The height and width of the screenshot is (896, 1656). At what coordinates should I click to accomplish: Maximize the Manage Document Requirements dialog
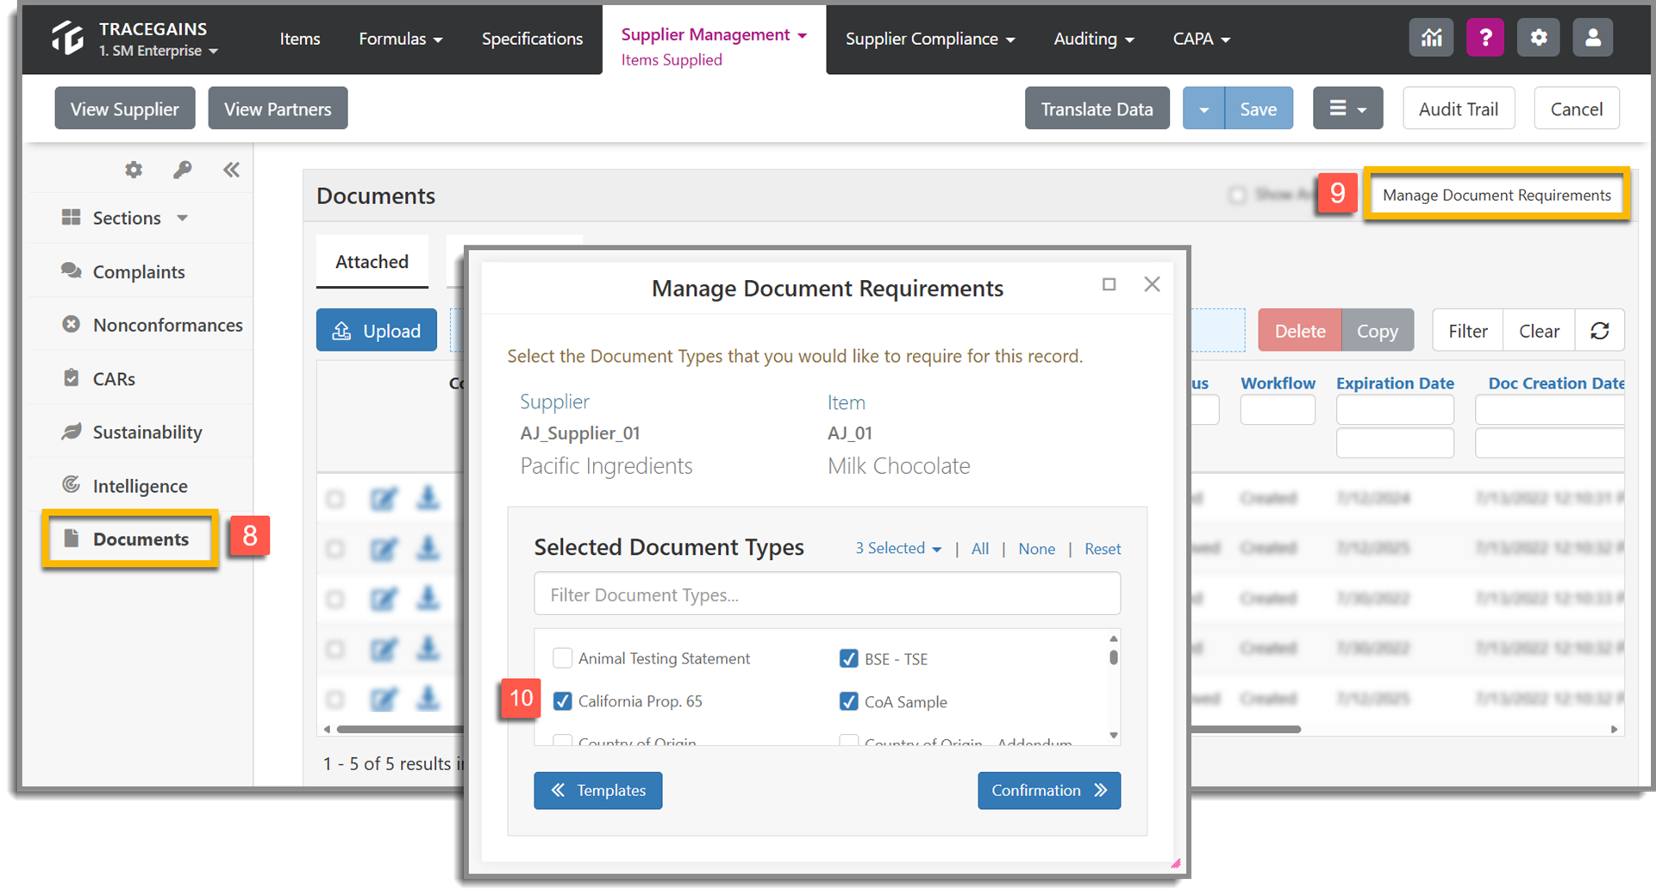[x=1109, y=284]
